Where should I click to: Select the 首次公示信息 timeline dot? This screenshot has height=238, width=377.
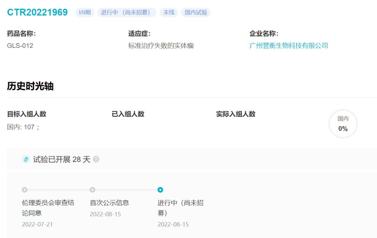[92, 190]
